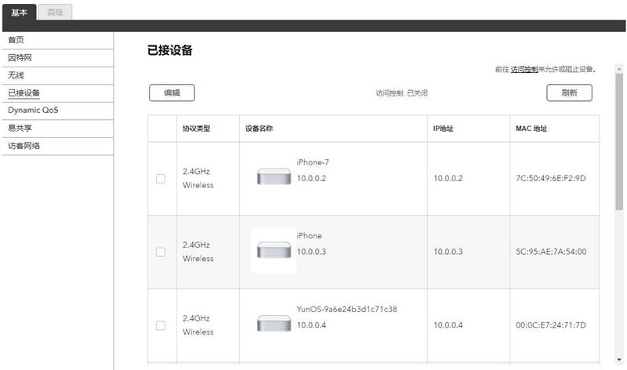Follow the 访问控制 link
627x370 pixels.
coord(524,70)
